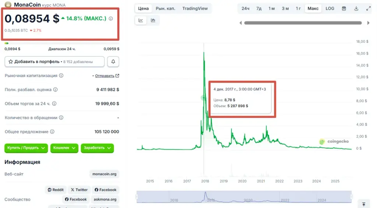Click the 2018 peak on price chart
377x208 pixels.
click(x=204, y=52)
